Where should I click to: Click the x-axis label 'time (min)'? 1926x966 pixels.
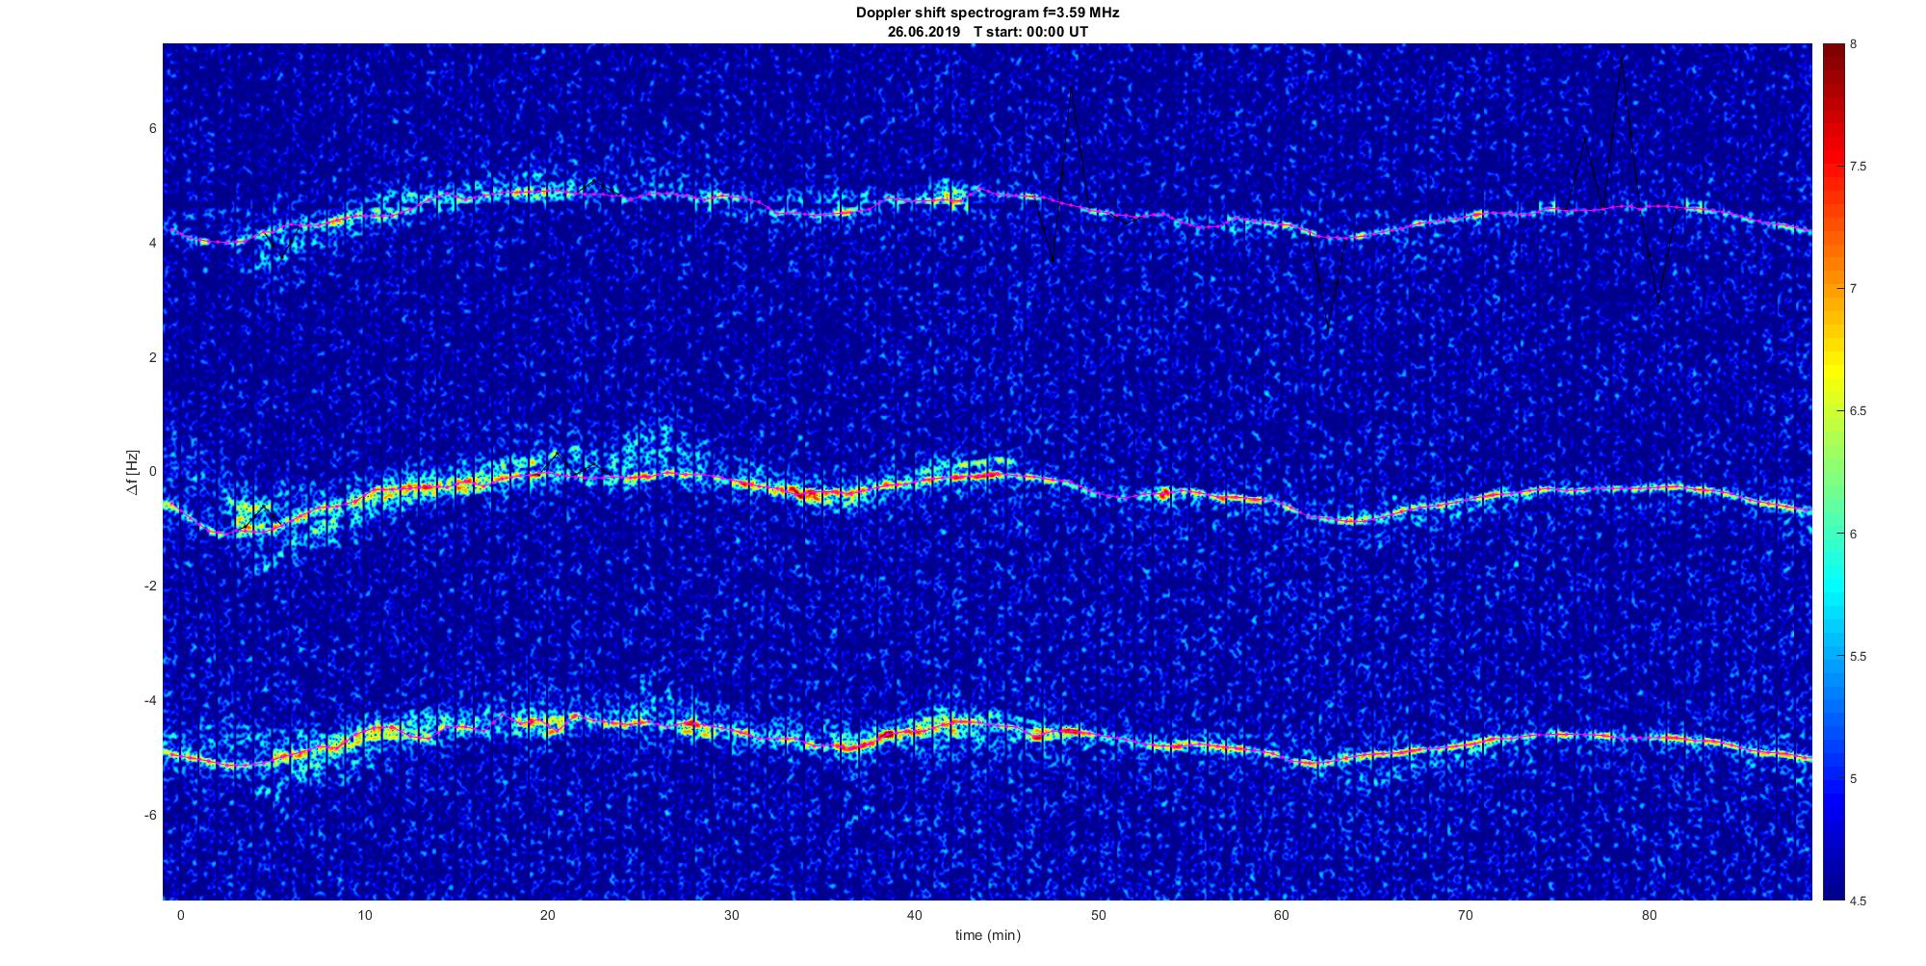[x=987, y=935]
